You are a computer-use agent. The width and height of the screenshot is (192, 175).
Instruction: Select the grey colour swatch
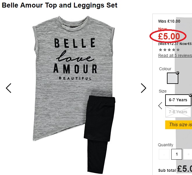(172, 78)
